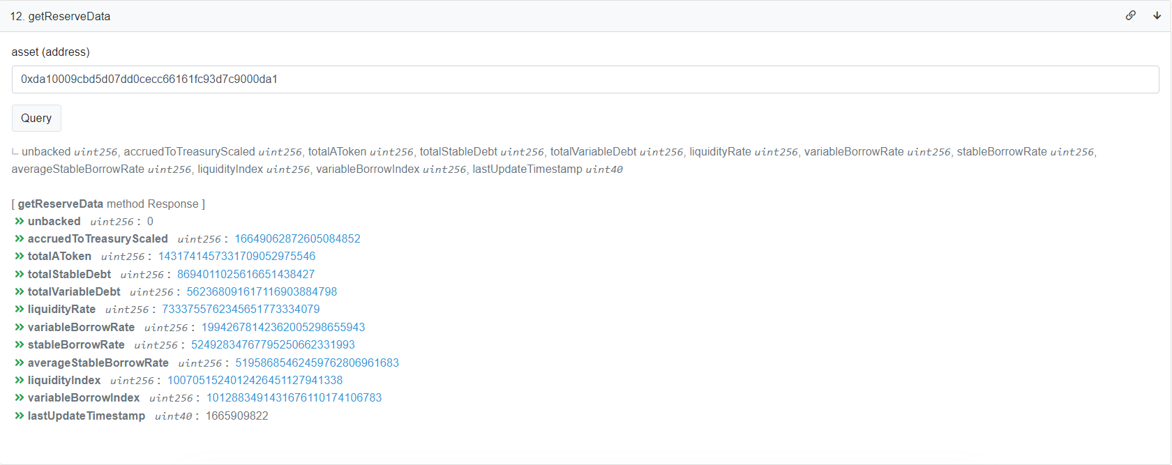Open the accruedToTreasuryScaled value link
The height and width of the screenshot is (465, 1172).
pyautogui.click(x=297, y=239)
